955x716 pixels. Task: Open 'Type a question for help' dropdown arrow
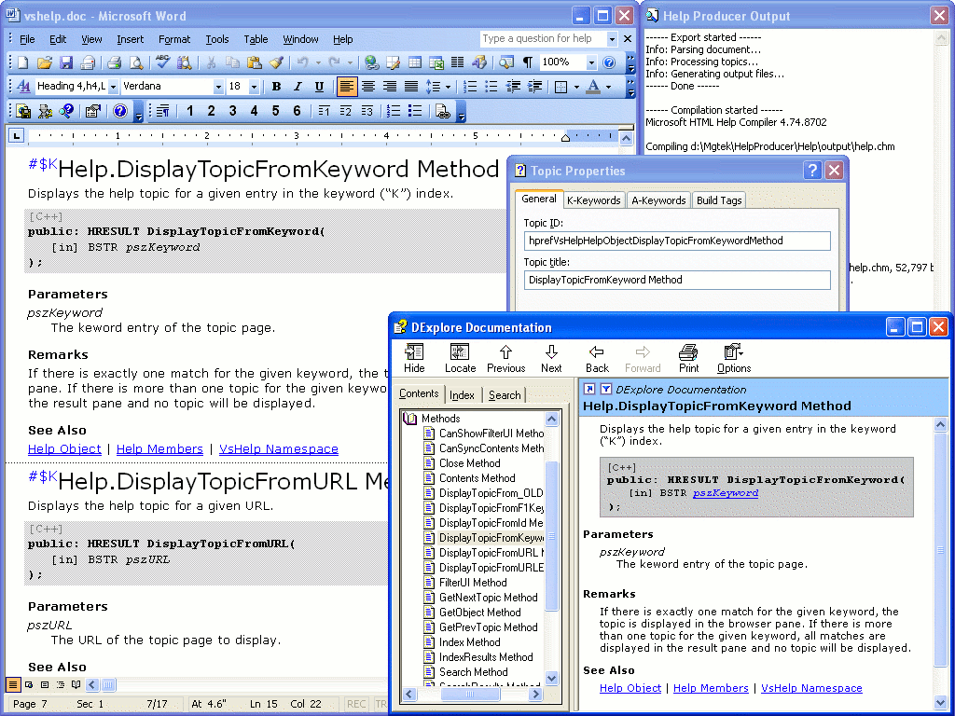point(612,39)
